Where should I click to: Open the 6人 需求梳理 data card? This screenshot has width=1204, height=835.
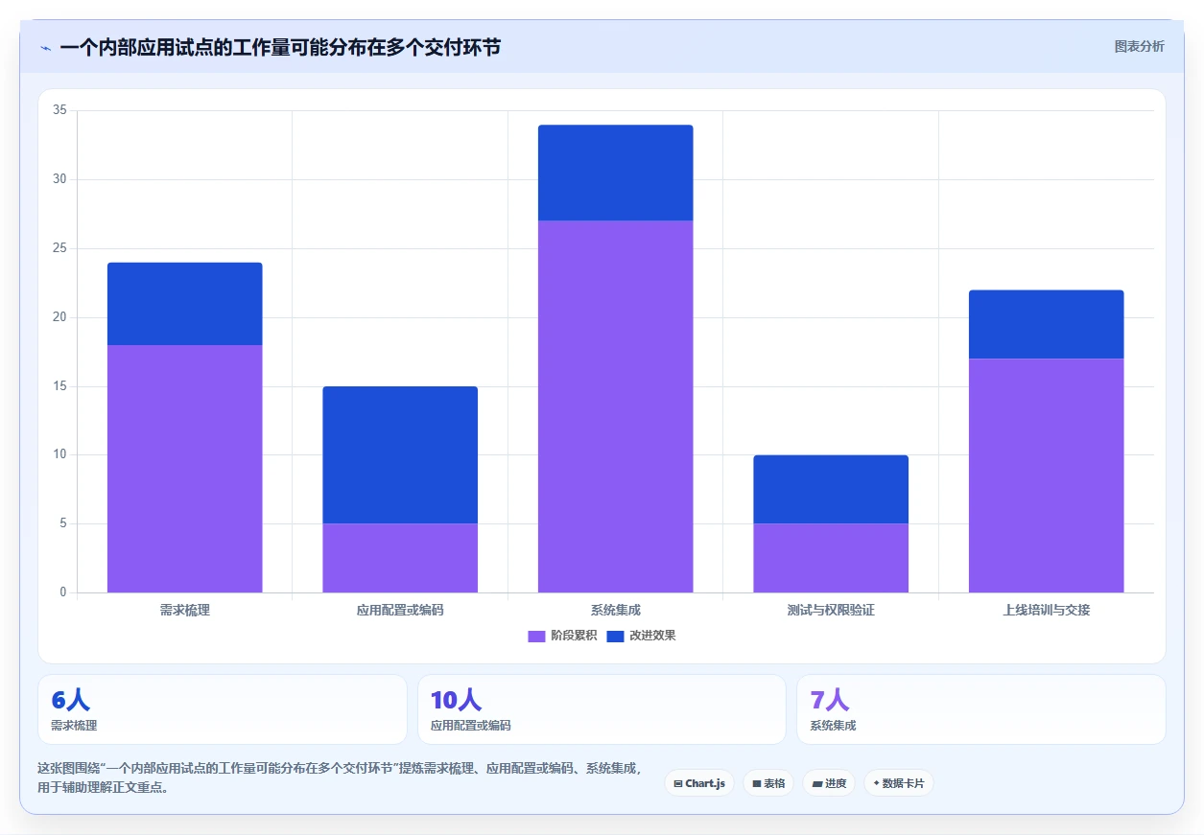point(223,709)
